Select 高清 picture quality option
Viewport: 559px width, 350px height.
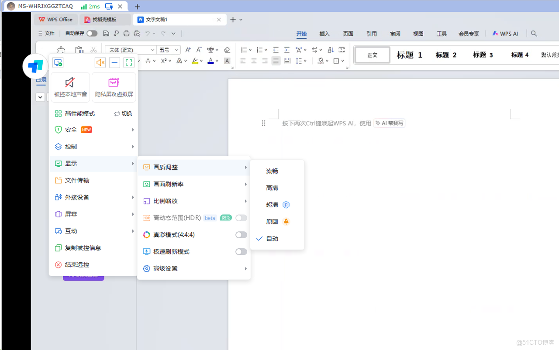(272, 188)
